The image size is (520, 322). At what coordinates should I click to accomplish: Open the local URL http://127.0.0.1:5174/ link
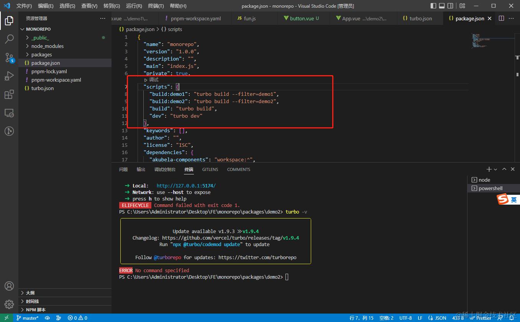(x=186, y=186)
